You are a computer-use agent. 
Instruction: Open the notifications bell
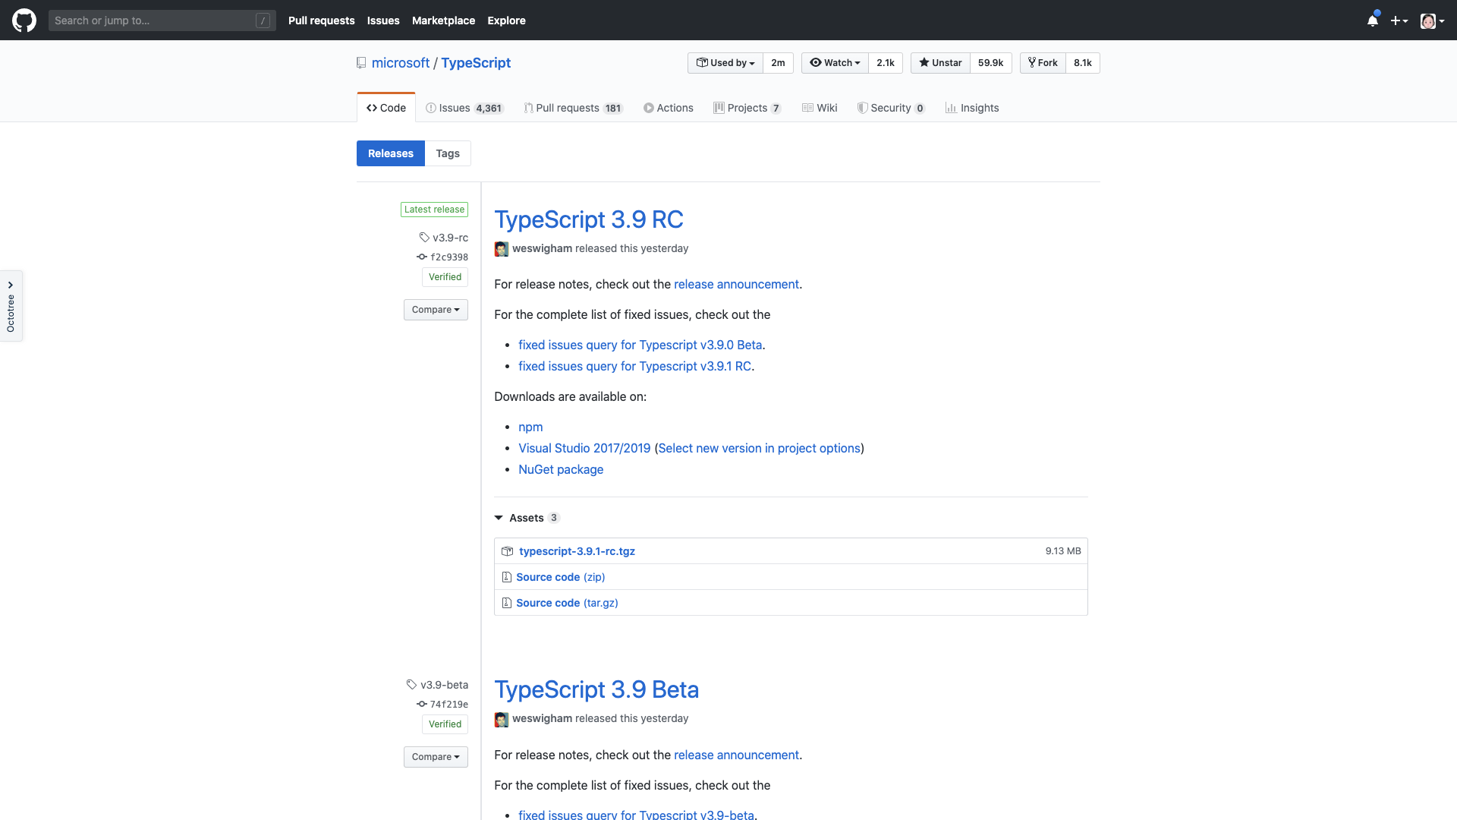(1372, 20)
